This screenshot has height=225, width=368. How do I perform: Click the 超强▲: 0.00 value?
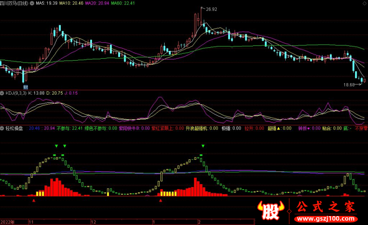click(280, 128)
